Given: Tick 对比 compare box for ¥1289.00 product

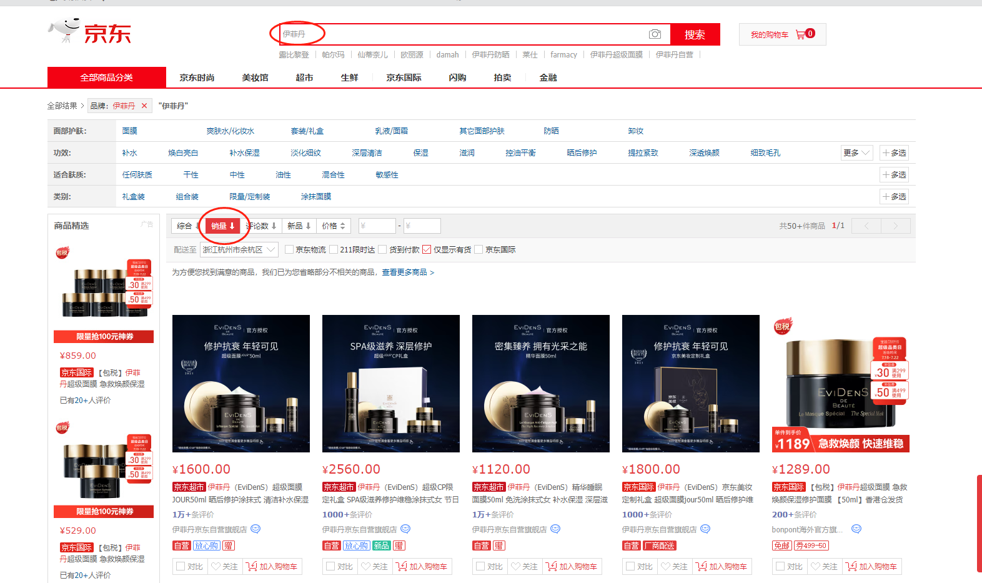Looking at the screenshot, I should click(x=780, y=567).
